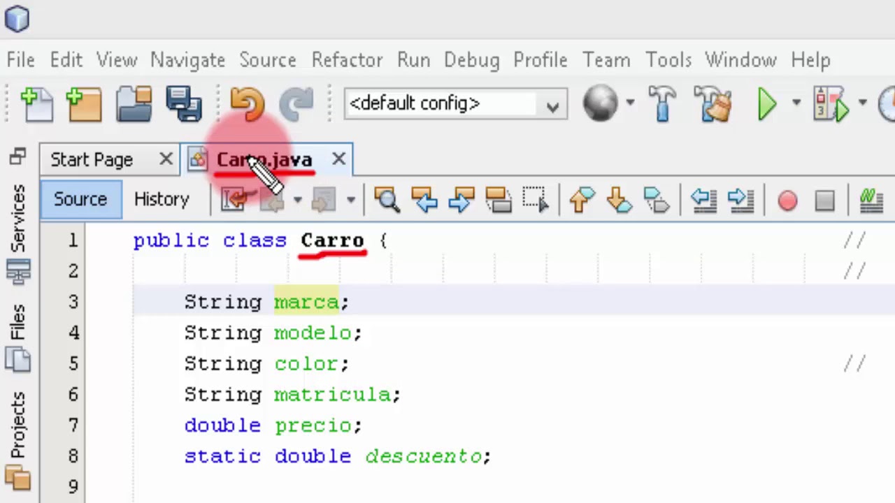
Task: Open Project with the folder icon
Action: click(134, 104)
